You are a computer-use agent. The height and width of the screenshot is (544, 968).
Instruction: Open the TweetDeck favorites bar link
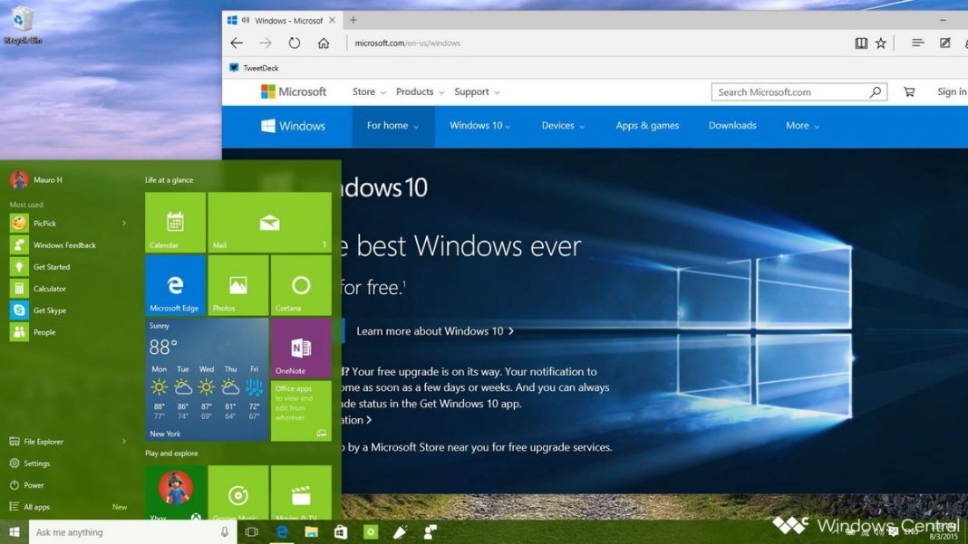[254, 68]
